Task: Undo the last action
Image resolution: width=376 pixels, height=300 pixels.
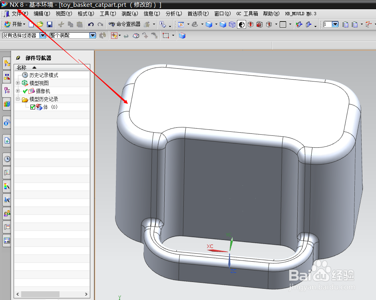Action: [x=91, y=24]
